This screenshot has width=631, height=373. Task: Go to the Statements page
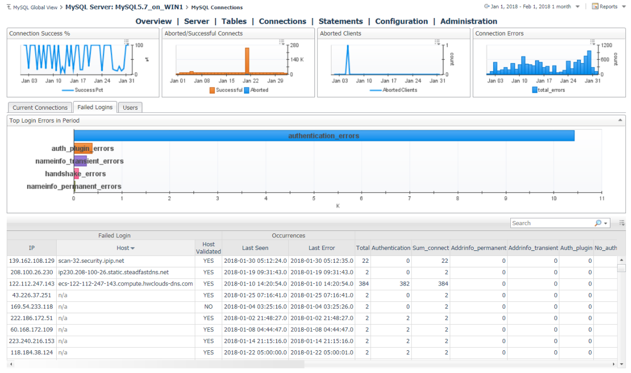pyautogui.click(x=340, y=21)
